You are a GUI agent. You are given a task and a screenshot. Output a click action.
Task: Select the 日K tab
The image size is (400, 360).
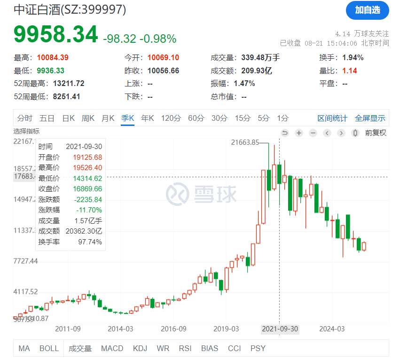tap(69, 118)
